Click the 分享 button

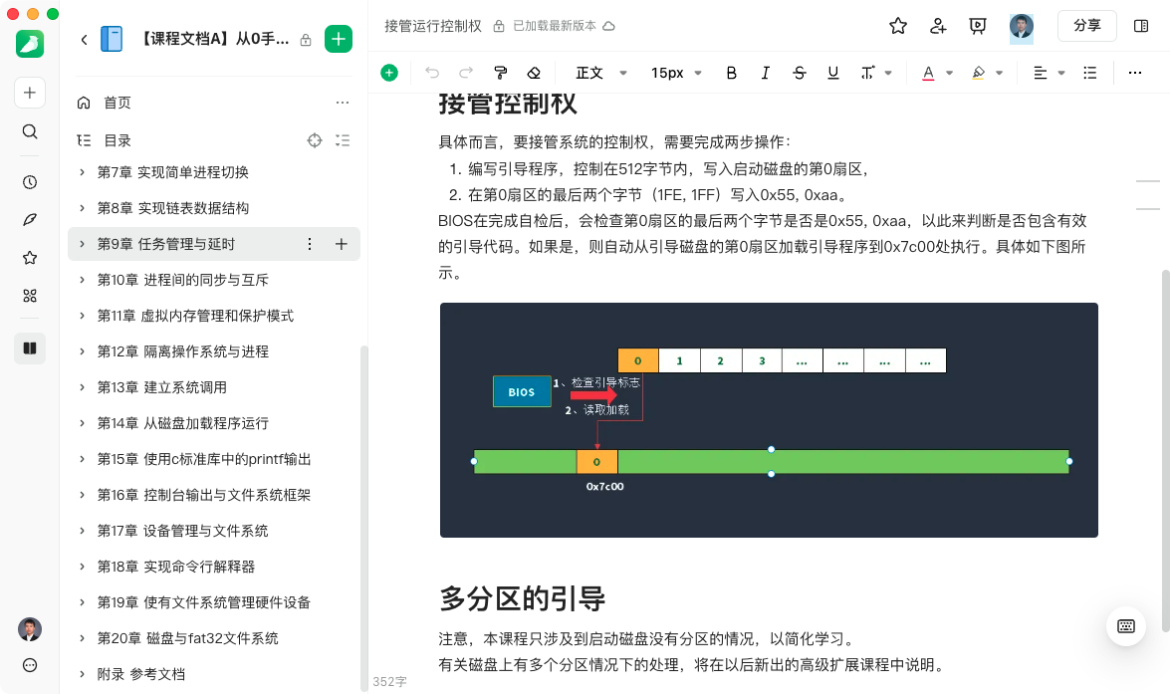coord(1086,26)
